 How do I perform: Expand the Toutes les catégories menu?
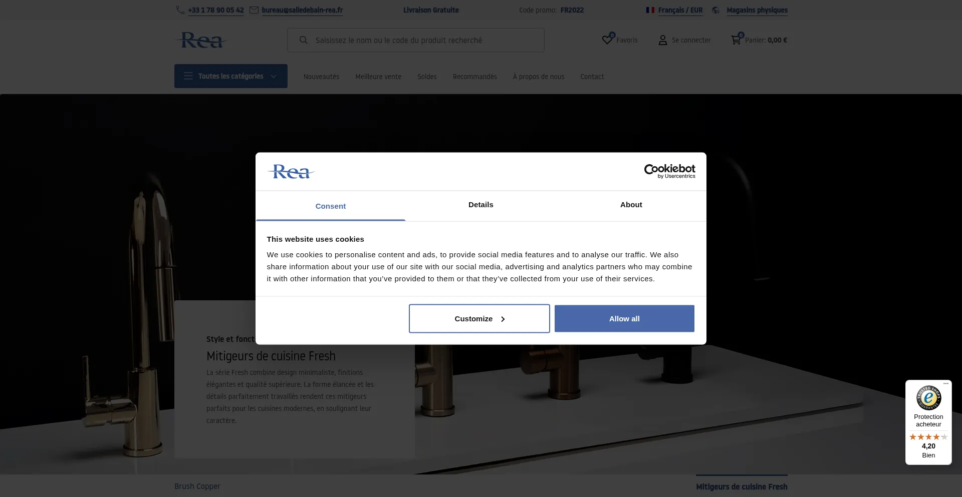tap(230, 76)
